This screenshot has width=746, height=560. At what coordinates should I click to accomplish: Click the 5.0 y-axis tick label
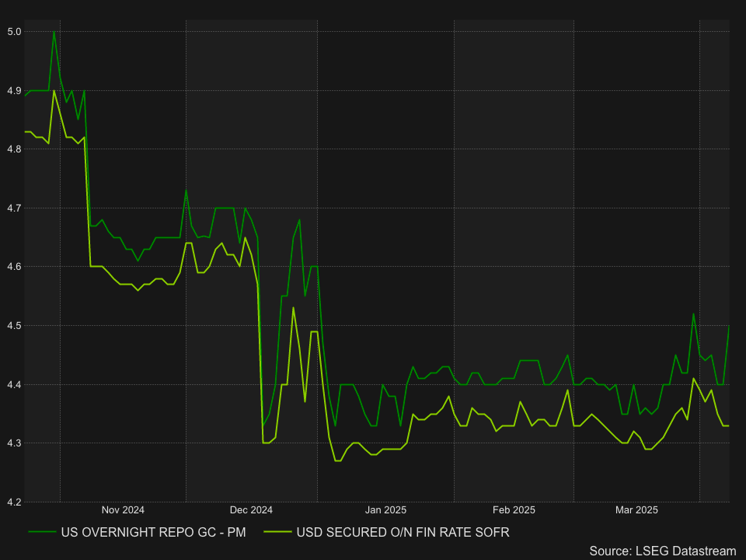point(13,32)
